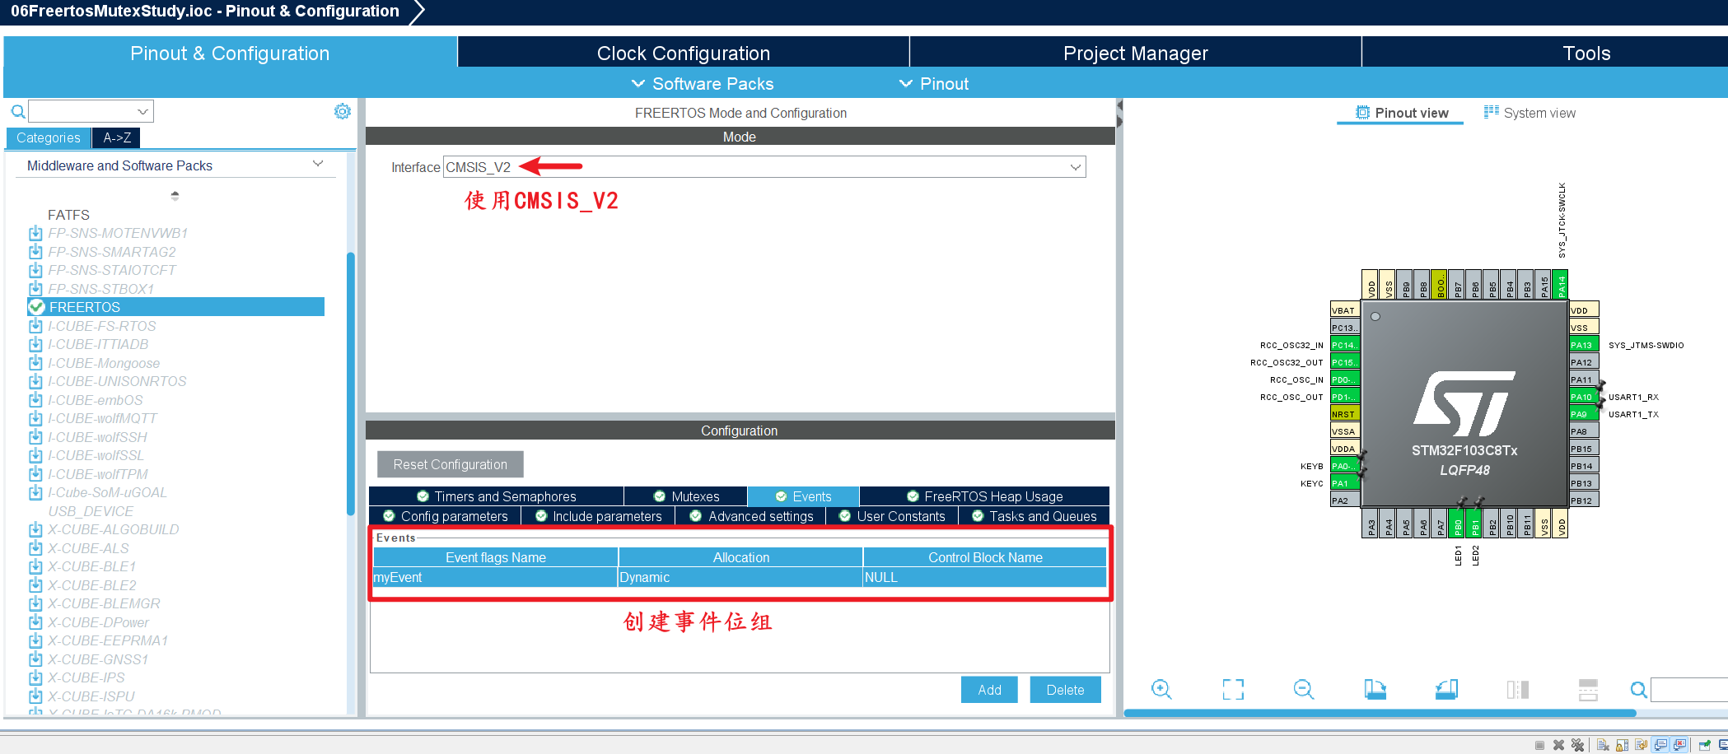Viewport: 1728px width, 754px height.
Task: Open the Pinout dropdown menu
Action: coord(933,84)
